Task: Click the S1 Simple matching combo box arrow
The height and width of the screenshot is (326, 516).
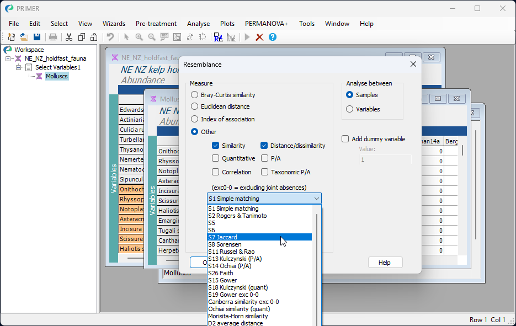Action: tap(316, 199)
